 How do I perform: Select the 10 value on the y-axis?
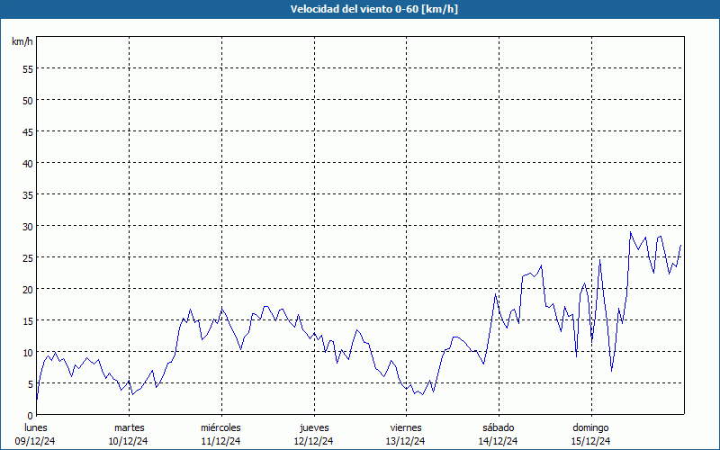click(x=28, y=352)
